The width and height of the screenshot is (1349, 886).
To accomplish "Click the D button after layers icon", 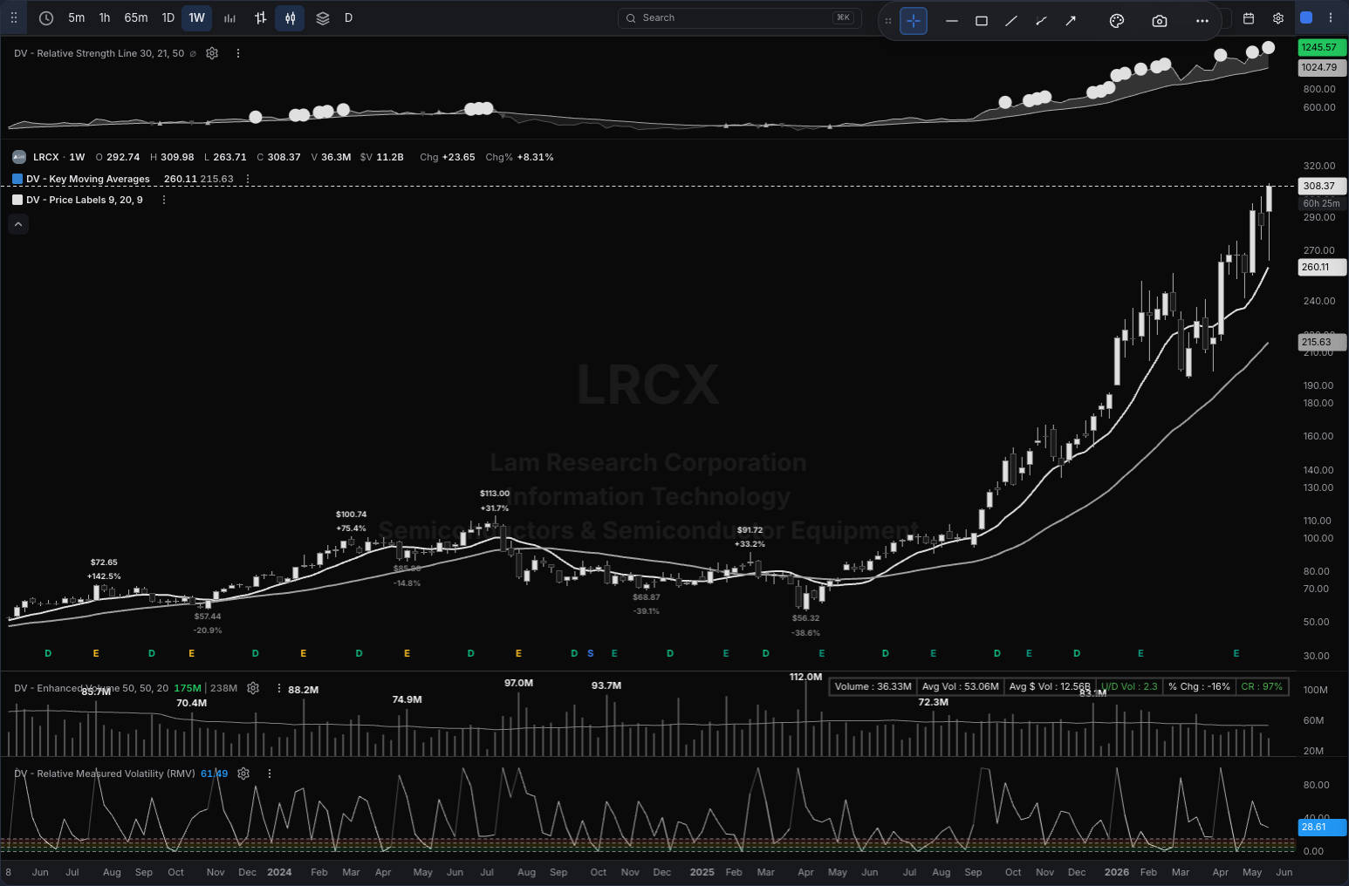I will click(x=349, y=17).
